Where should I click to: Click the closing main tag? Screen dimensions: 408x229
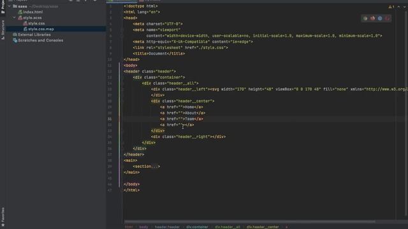132,172
